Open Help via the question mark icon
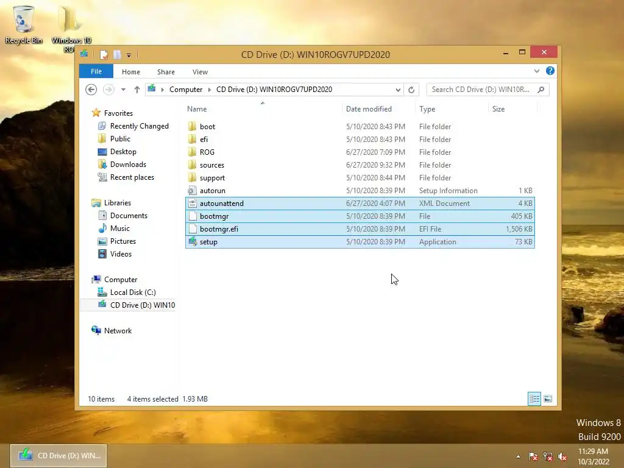The image size is (624, 468). [550, 71]
